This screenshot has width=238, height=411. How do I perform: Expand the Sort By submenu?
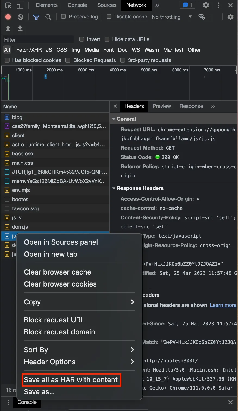tap(79, 350)
